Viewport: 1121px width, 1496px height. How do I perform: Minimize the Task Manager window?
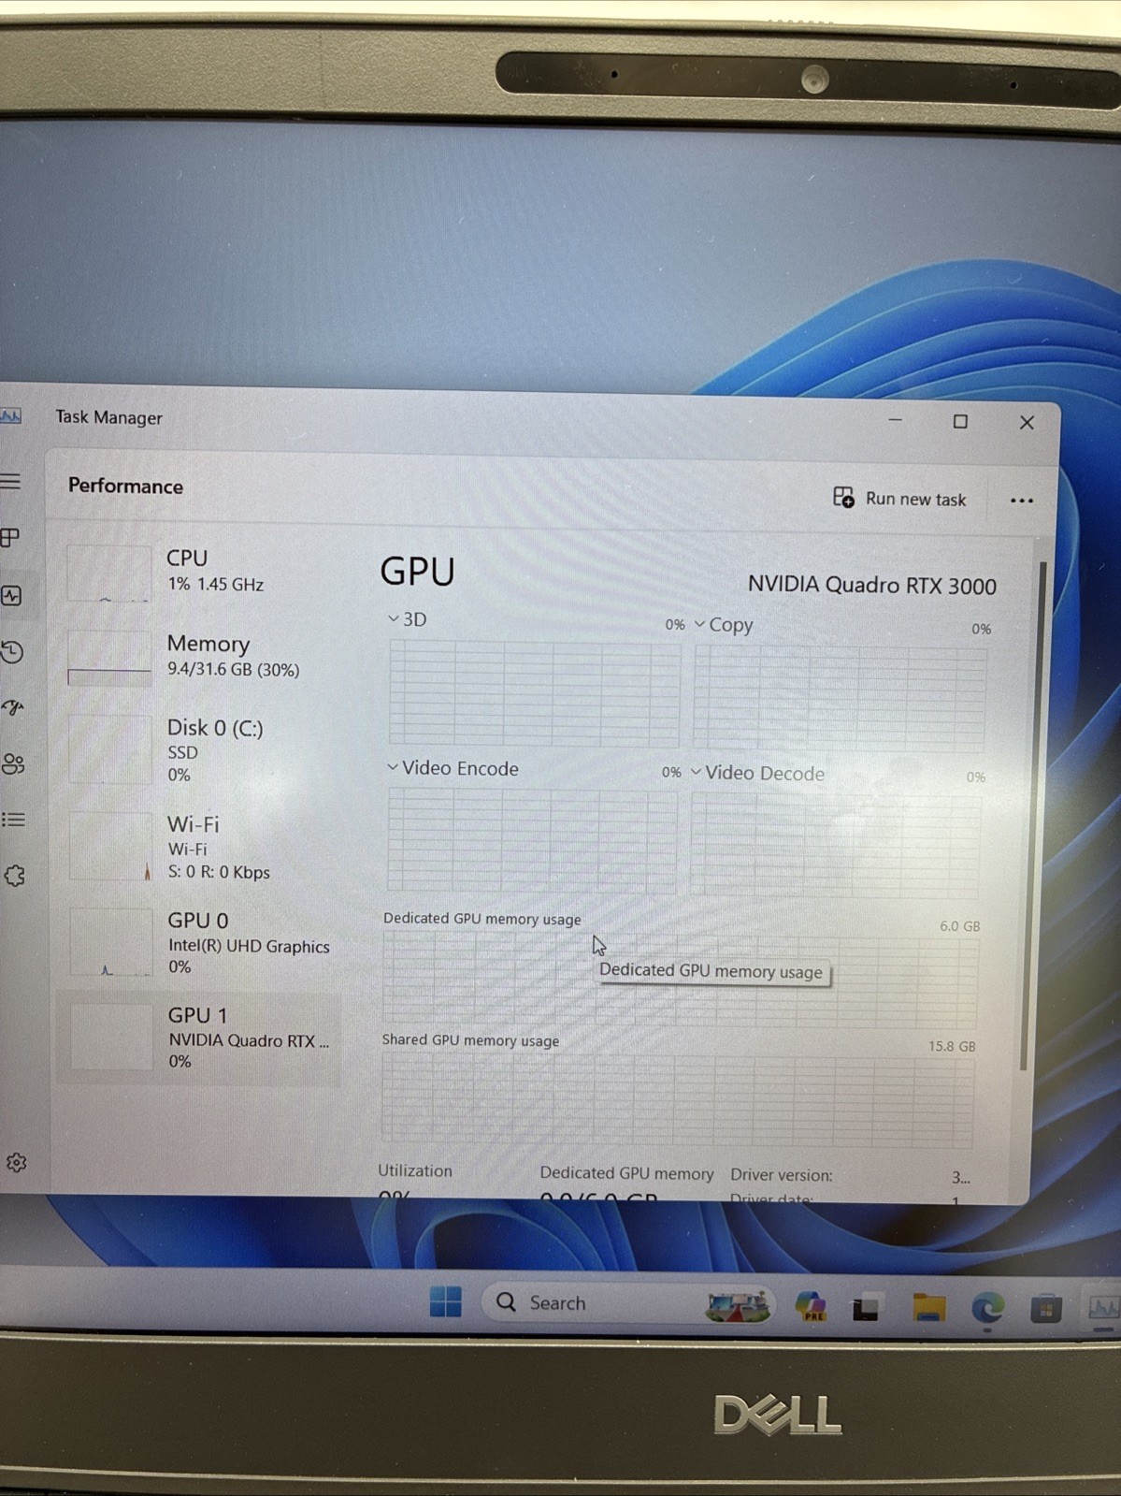point(895,420)
